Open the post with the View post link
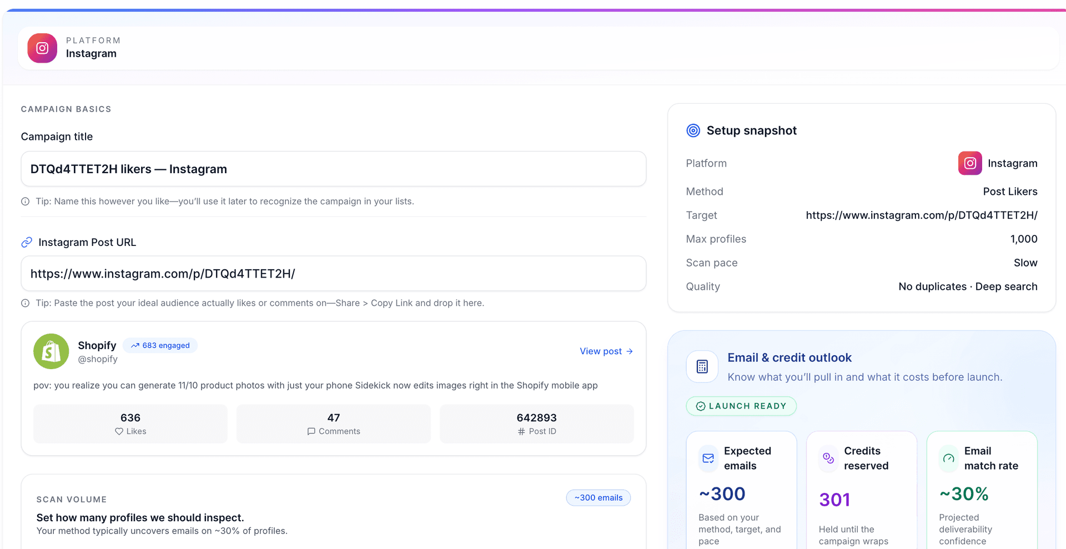 tap(605, 351)
